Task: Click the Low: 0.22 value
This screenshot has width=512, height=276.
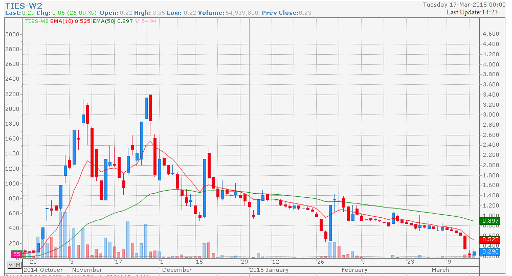Action: point(182,13)
